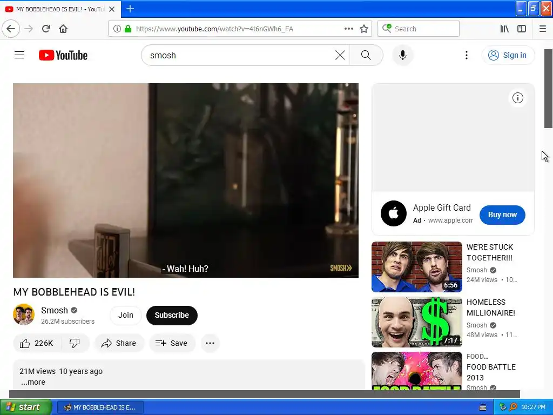Open www.apple.com ad link
This screenshot has width=553, height=415.
(x=450, y=220)
